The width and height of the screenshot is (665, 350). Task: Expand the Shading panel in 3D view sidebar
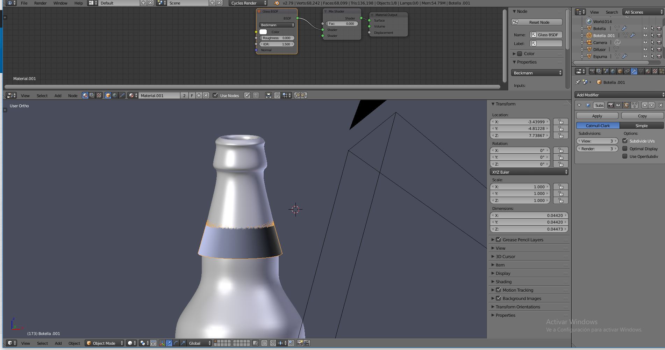[503, 282]
